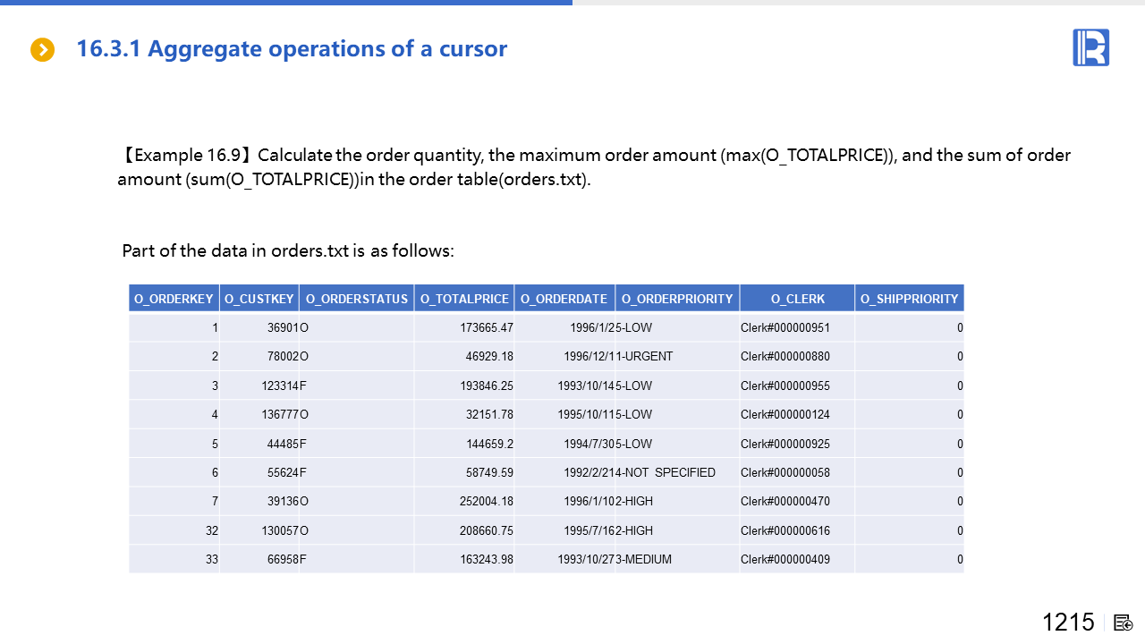This screenshot has width=1145, height=644.
Task: Click the blue R logo icon
Action: (1090, 47)
